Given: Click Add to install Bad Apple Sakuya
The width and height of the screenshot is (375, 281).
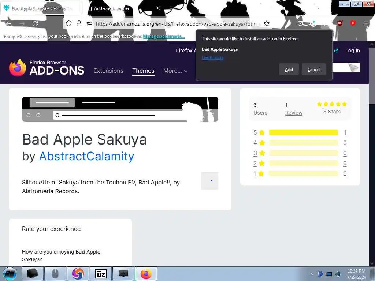Looking at the screenshot, I should point(289,69).
